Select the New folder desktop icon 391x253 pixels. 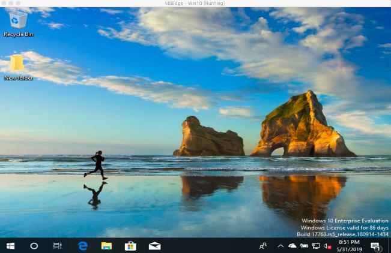(x=18, y=68)
